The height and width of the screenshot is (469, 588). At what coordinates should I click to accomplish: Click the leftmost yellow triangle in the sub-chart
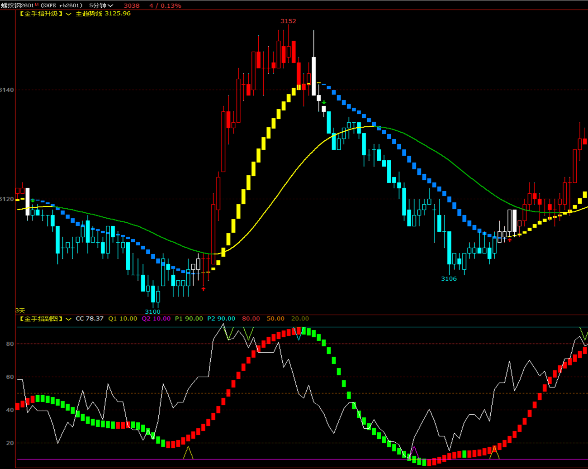click(x=188, y=453)
